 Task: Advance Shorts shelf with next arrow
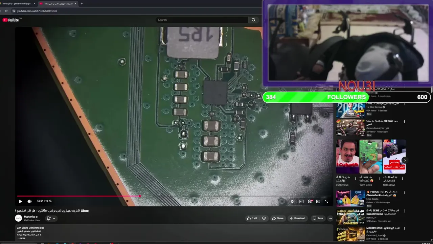point(405,160)
